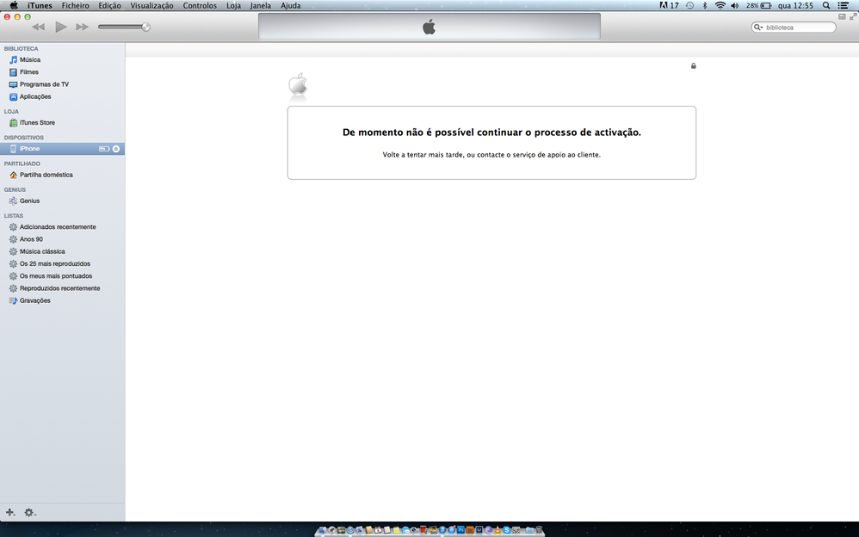
Task: Select Filmes in the sidebar
Action: pos(29,71)
